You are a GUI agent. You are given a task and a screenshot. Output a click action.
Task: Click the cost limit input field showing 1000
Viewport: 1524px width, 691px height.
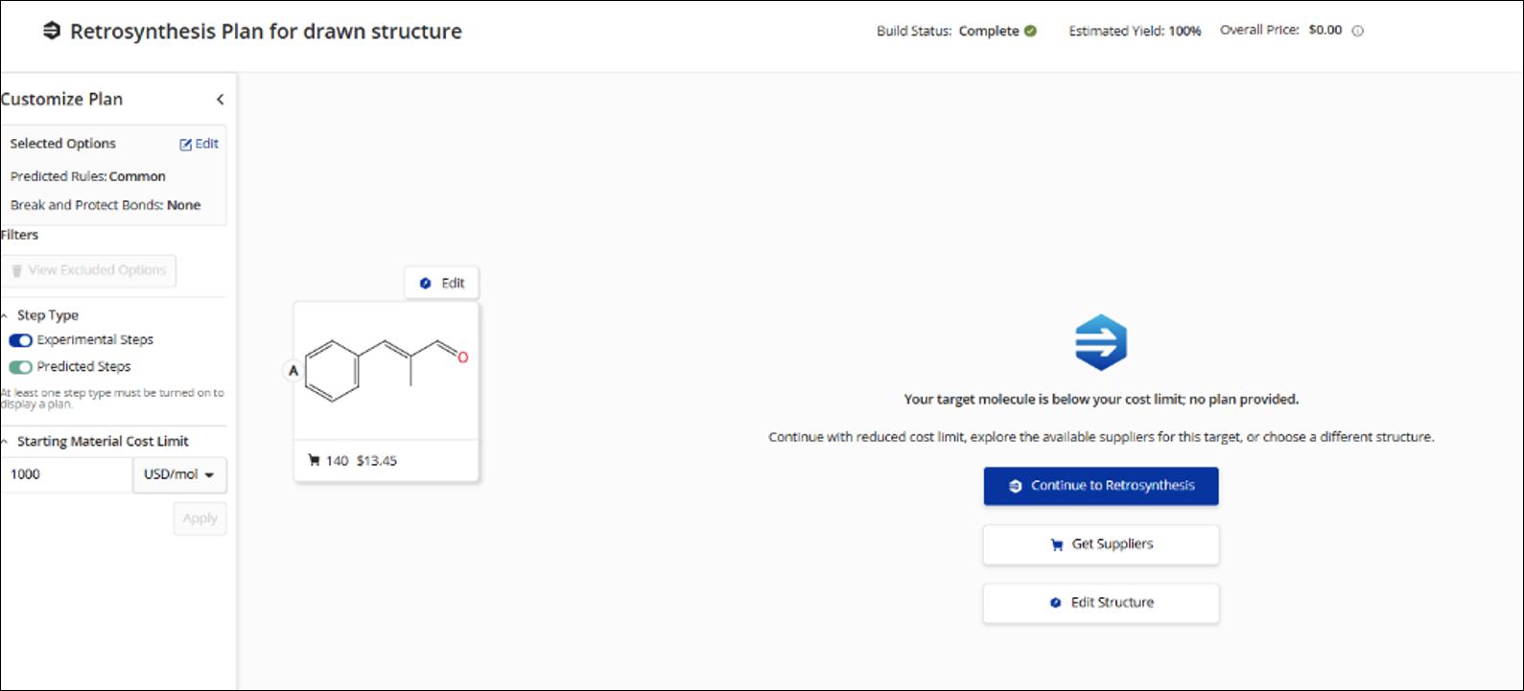[x=66, y=474]
